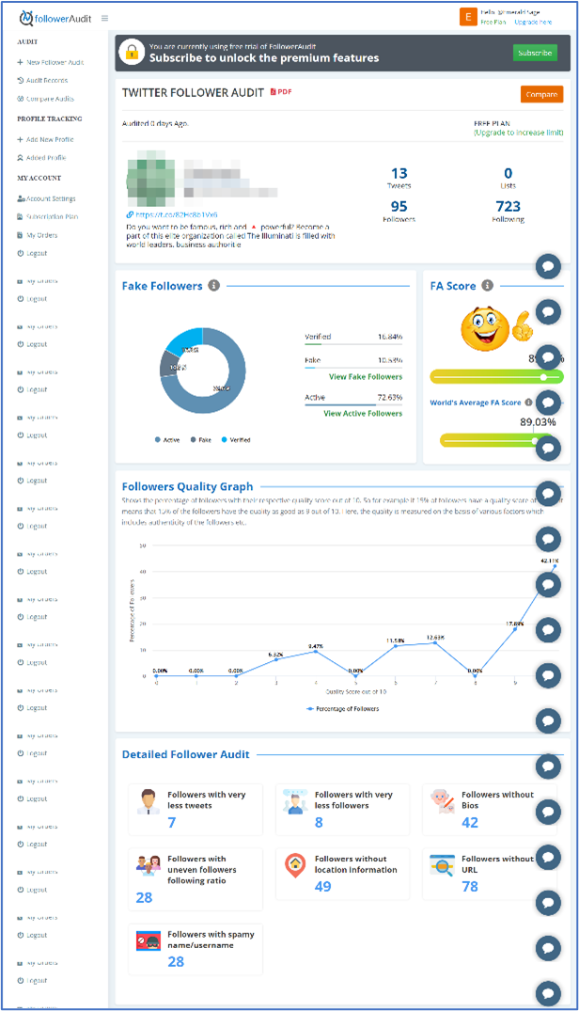Click the followerAudit logo
Viewport: 579px width, 1011px height.
click(55, 18)
